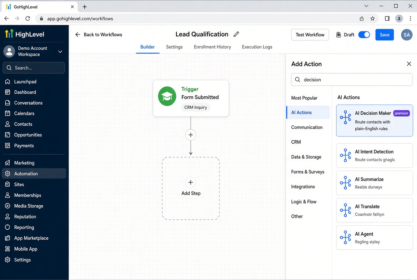417x280 pixels.
Task: Select the Most Popular category
Action: point(304,98)
